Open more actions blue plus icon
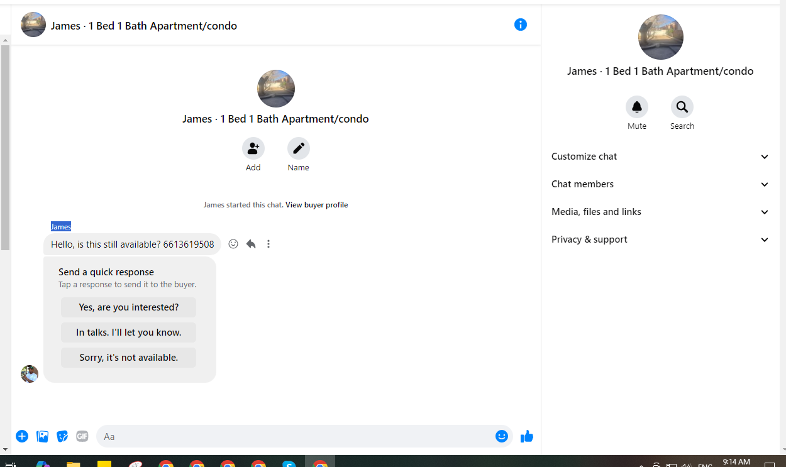The height and width of the screenshot is (467, 786). click(x=22, y=436)
